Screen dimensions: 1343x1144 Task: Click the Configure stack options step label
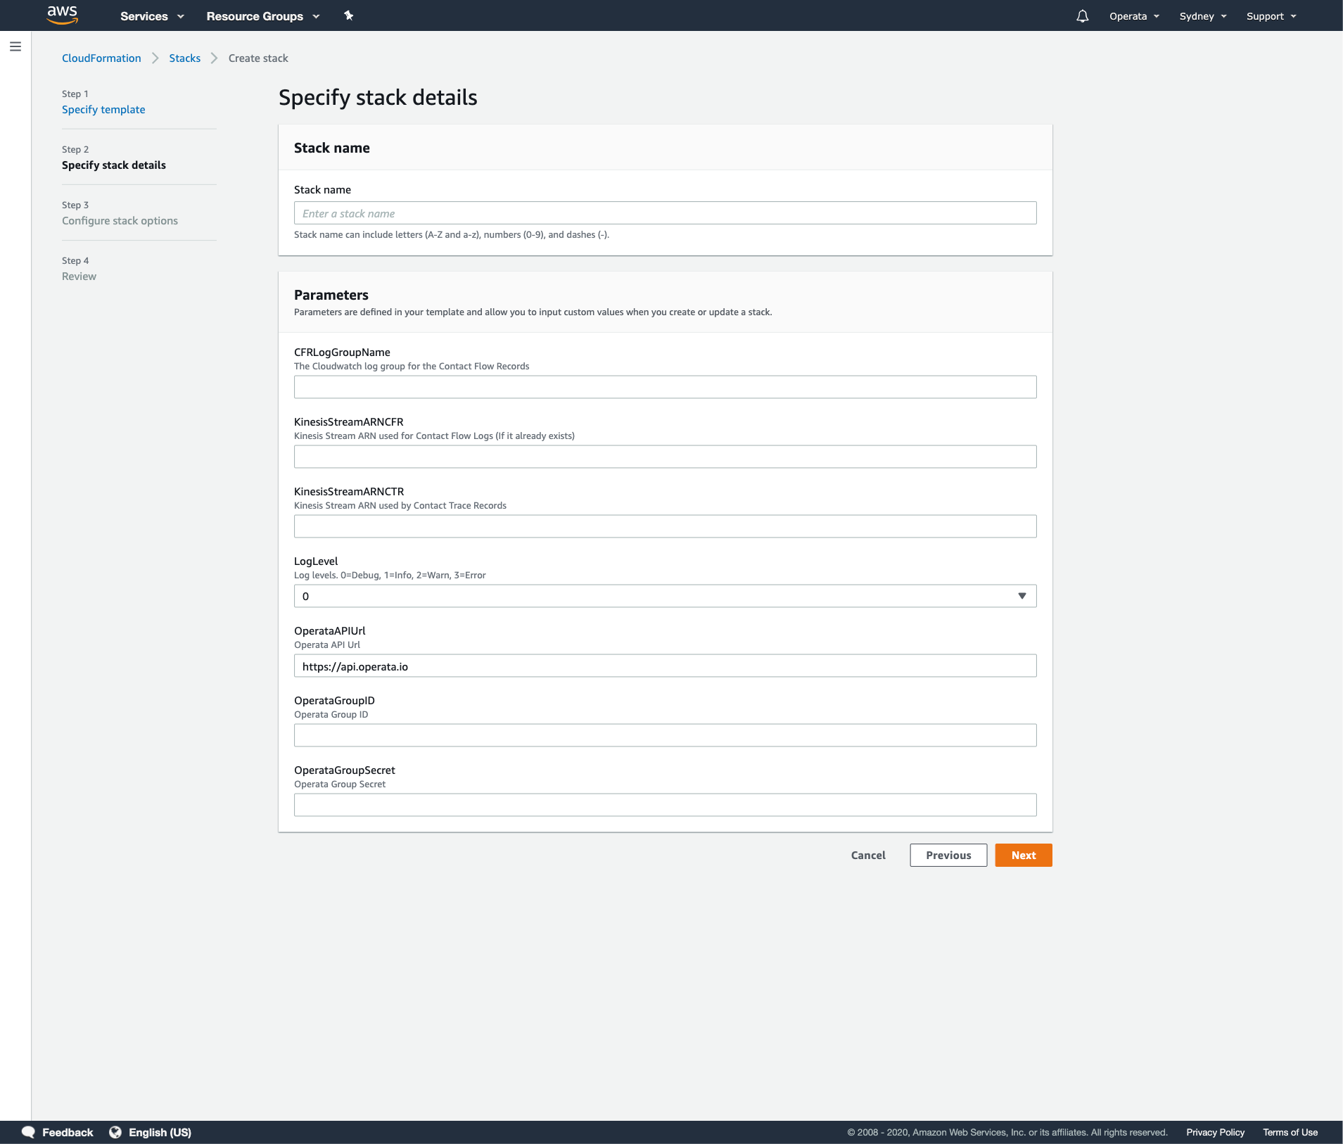coord(120,221)
